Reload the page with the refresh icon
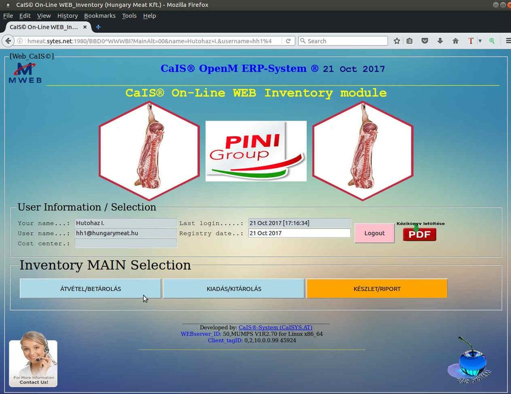The width and height of the screenshot is (511, 394). [288, 41]
